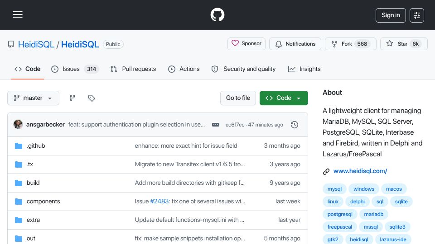Go to the GitHub homepage logo
The image size is (435, 244).
tap(217, 14)
